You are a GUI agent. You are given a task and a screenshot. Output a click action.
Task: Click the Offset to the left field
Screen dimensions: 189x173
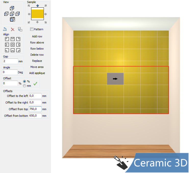35,96
